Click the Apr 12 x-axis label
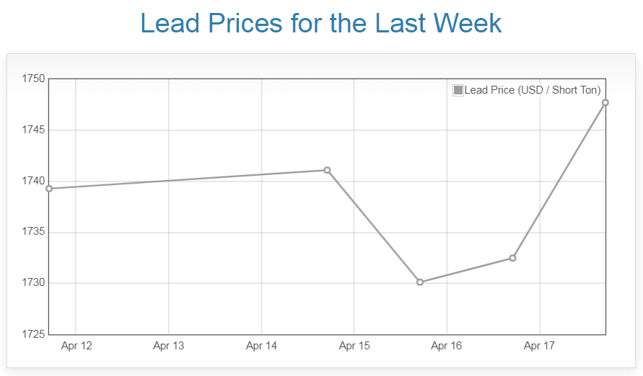The width and height of the screenshot is (643, 376). [x=76, y=346]
